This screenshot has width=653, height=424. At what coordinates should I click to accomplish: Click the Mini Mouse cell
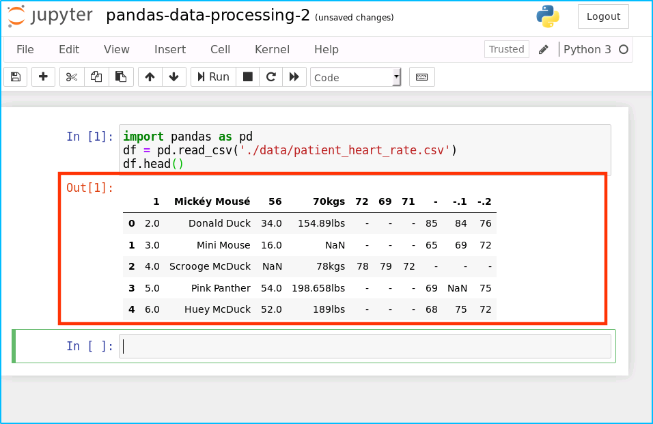[x=223, y=245]
